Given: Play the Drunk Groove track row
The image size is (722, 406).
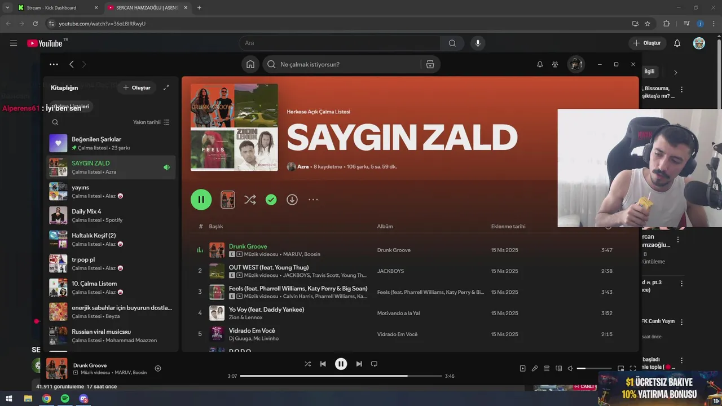Looking at the screenshot, I should [410, 250].
